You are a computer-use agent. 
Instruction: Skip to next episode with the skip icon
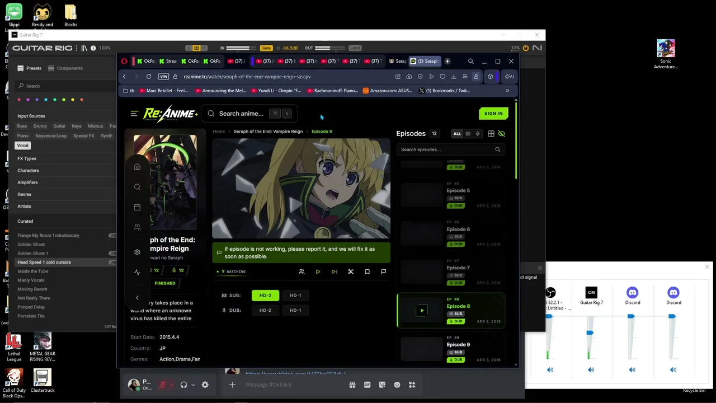click(334, 271)
